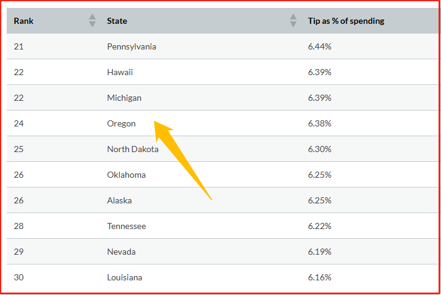Select the 6.38% tip percentage
The width and height of the screenshot is (441, 295).
point(320,123)
